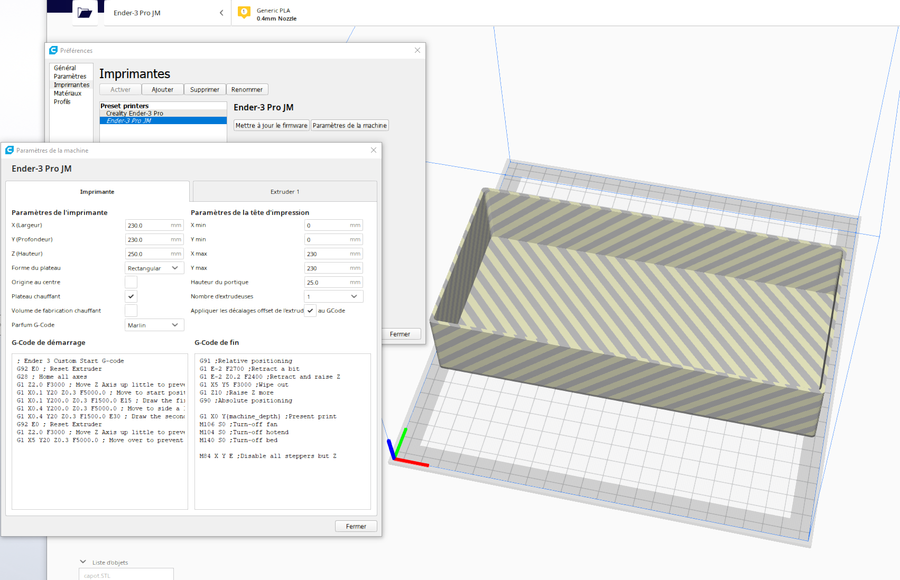This screenshot has width=900, height=580.
Task: Switch to the Extruder 1 tab
Action: point(285,191)
